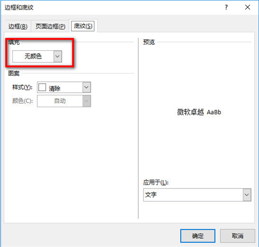Select the 底纹(S) tab
The width and height of the screenshot is (259, 247).
tap(83, 26)
